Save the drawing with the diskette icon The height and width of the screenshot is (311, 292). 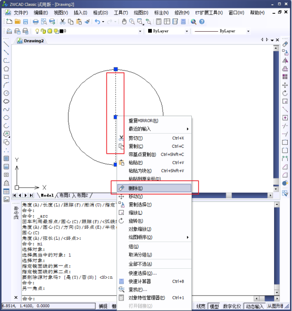(x=25, y=22)
